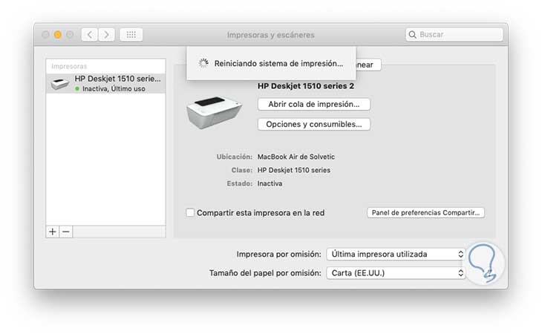Open Impresora por omisión dropdown
This screenshot has width=542, height=334.
[396, 255]
